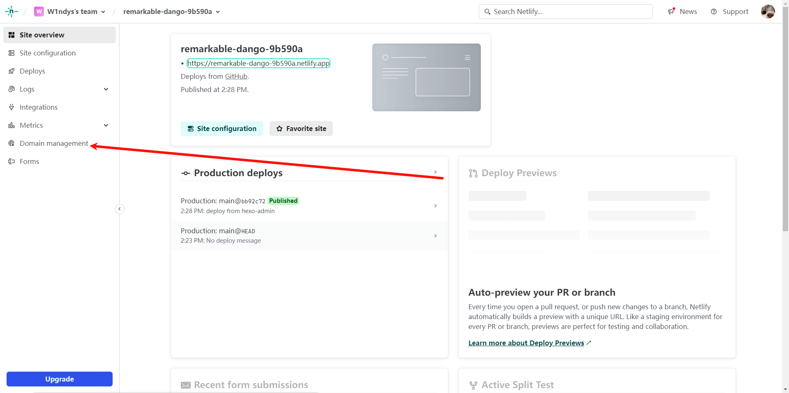Click the Domain management globe icon
789x393 pixels.
[x=12, y=143]
